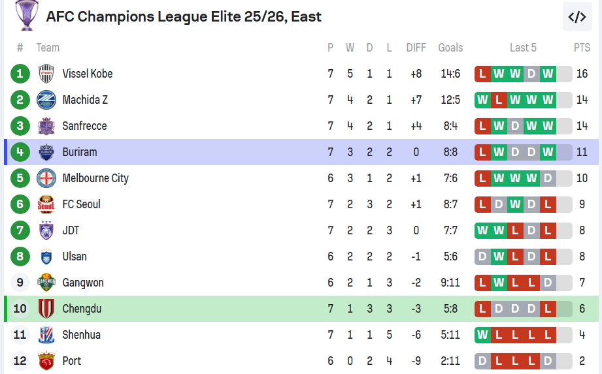602x374 pixels.
Task: Open the Ulsan team link
Action: coord(75,257)
